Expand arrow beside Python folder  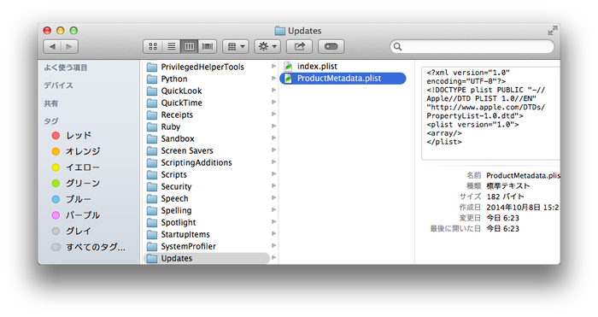pos(274,79)
